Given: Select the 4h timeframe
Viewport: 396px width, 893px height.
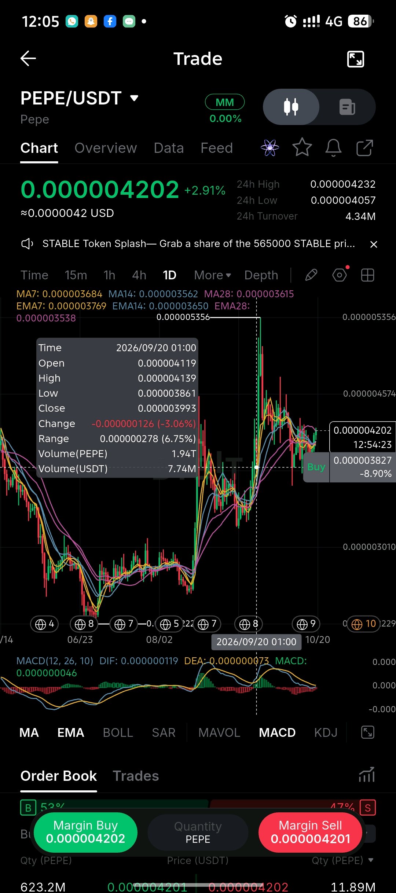Looking at the screenshot, I should (x=139, y=275).
